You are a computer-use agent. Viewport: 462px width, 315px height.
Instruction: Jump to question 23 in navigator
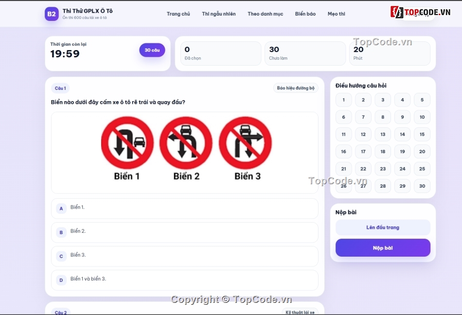pos(383,169)
